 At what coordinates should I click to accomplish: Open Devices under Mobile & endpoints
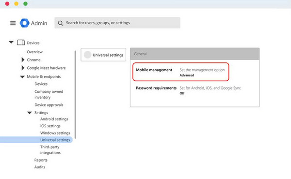(41, 84)
